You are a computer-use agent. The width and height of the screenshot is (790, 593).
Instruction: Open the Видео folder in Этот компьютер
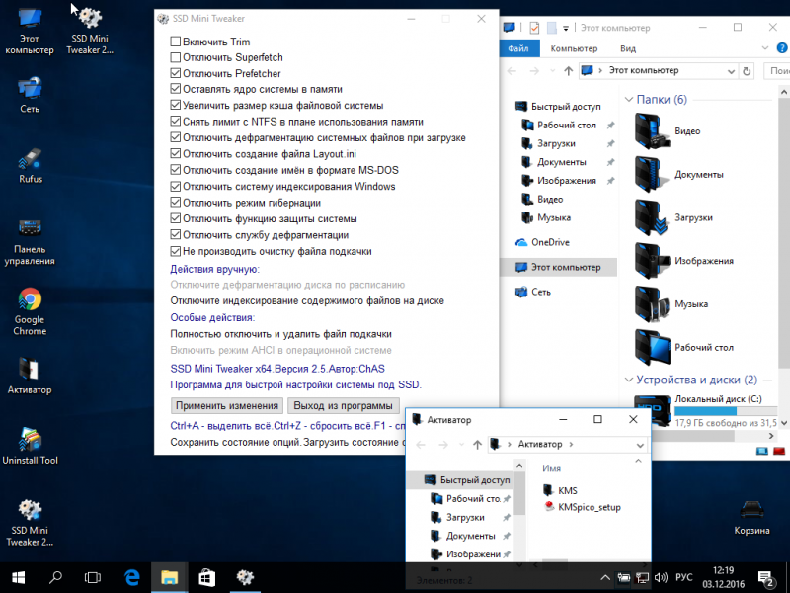[x=669, y=131]
